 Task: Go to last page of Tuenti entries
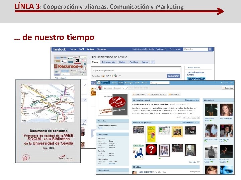[x=198, y=117]
